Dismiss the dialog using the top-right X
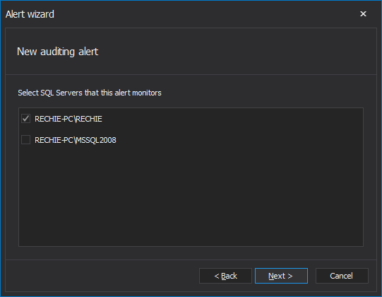The height and width of the screenshot is (297, 382). [363, 14]
